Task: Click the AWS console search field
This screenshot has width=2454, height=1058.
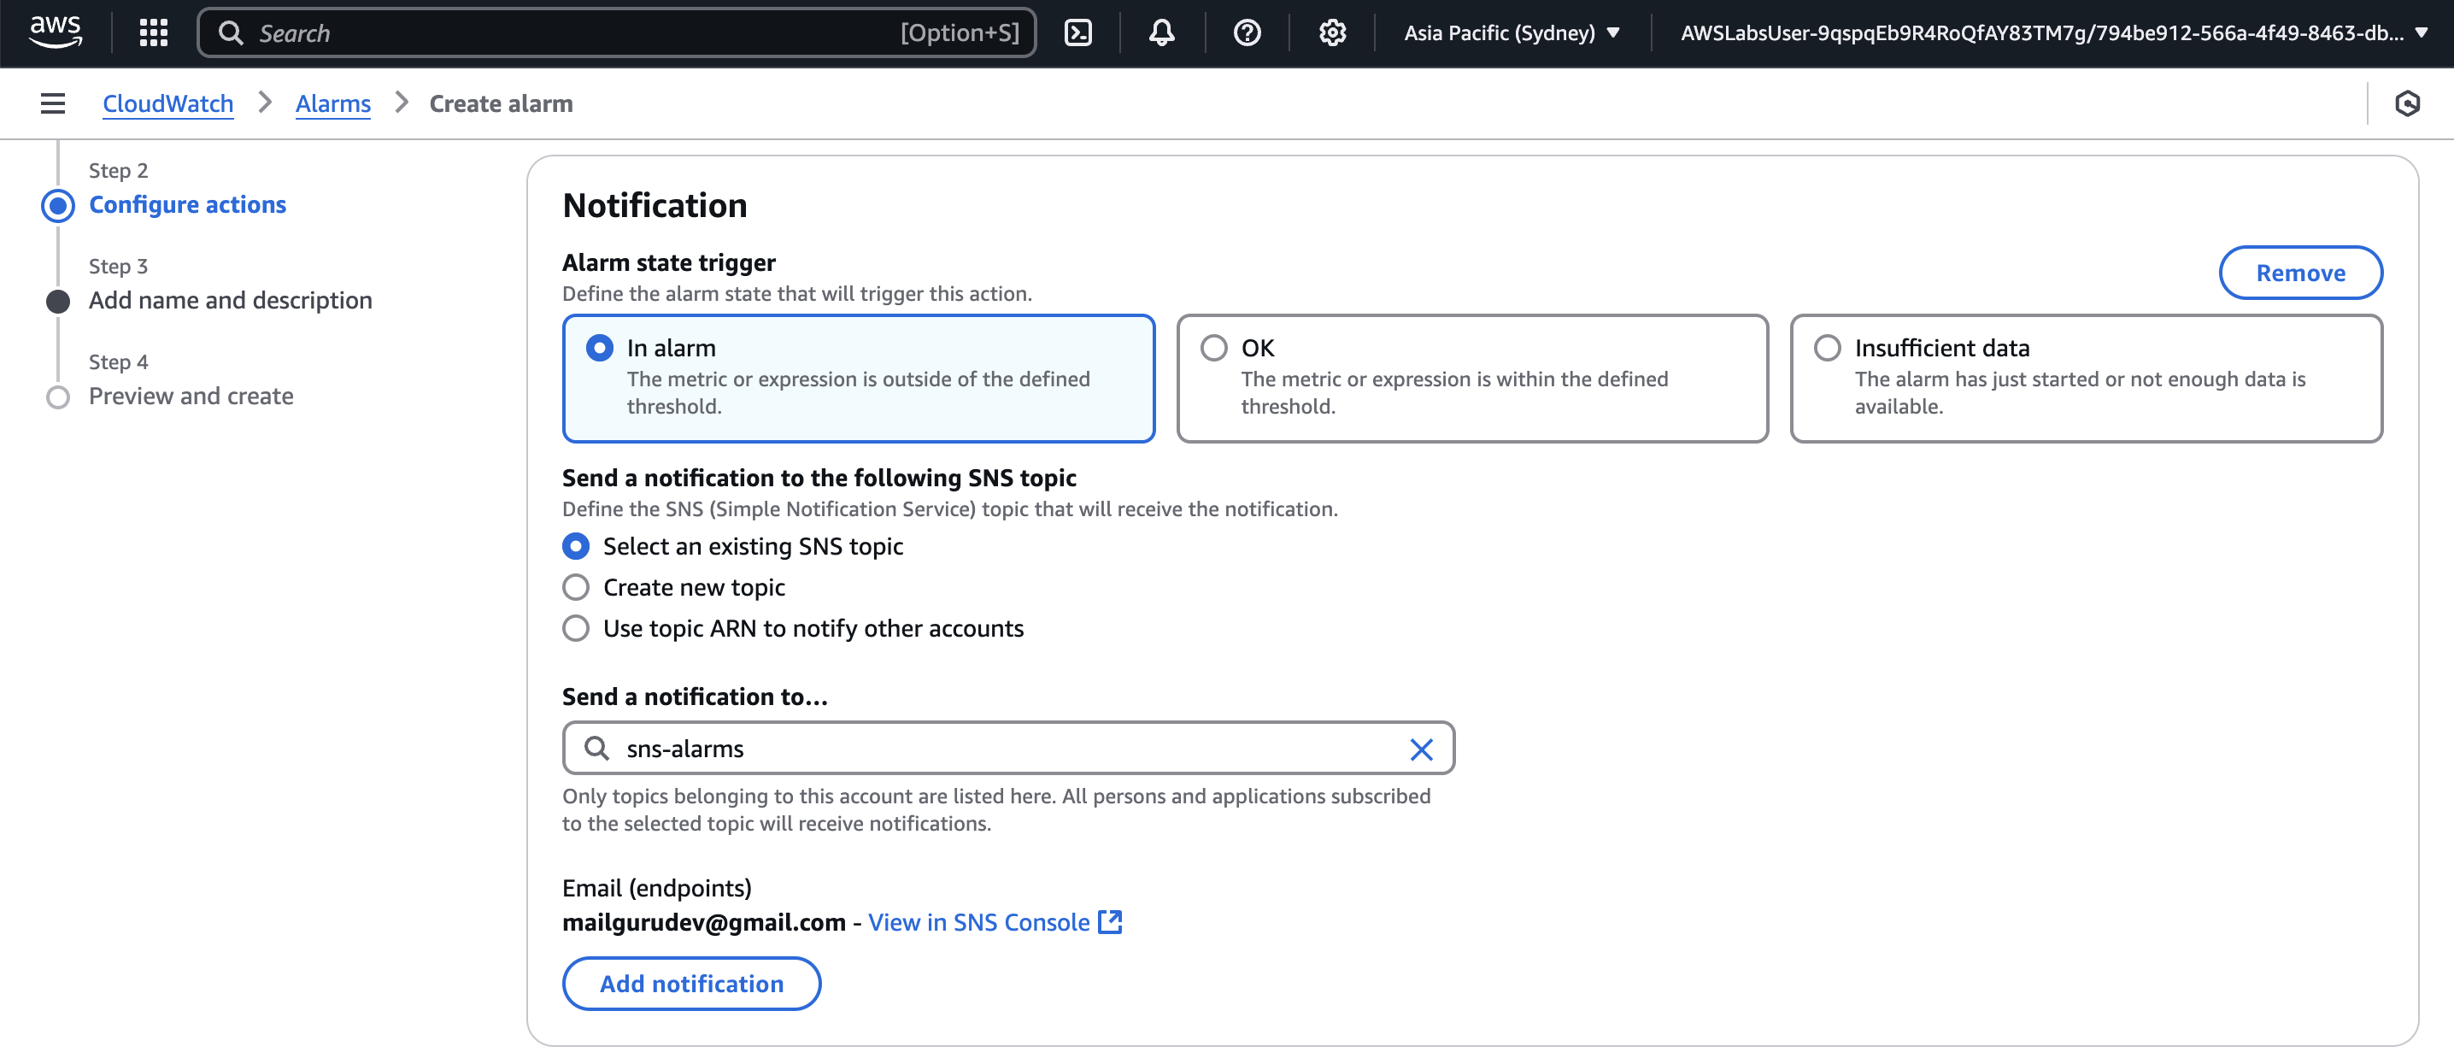Action: tap(616, 32)
